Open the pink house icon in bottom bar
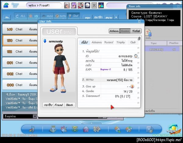This screenshot has width=183, height=143. click(86, 129)
